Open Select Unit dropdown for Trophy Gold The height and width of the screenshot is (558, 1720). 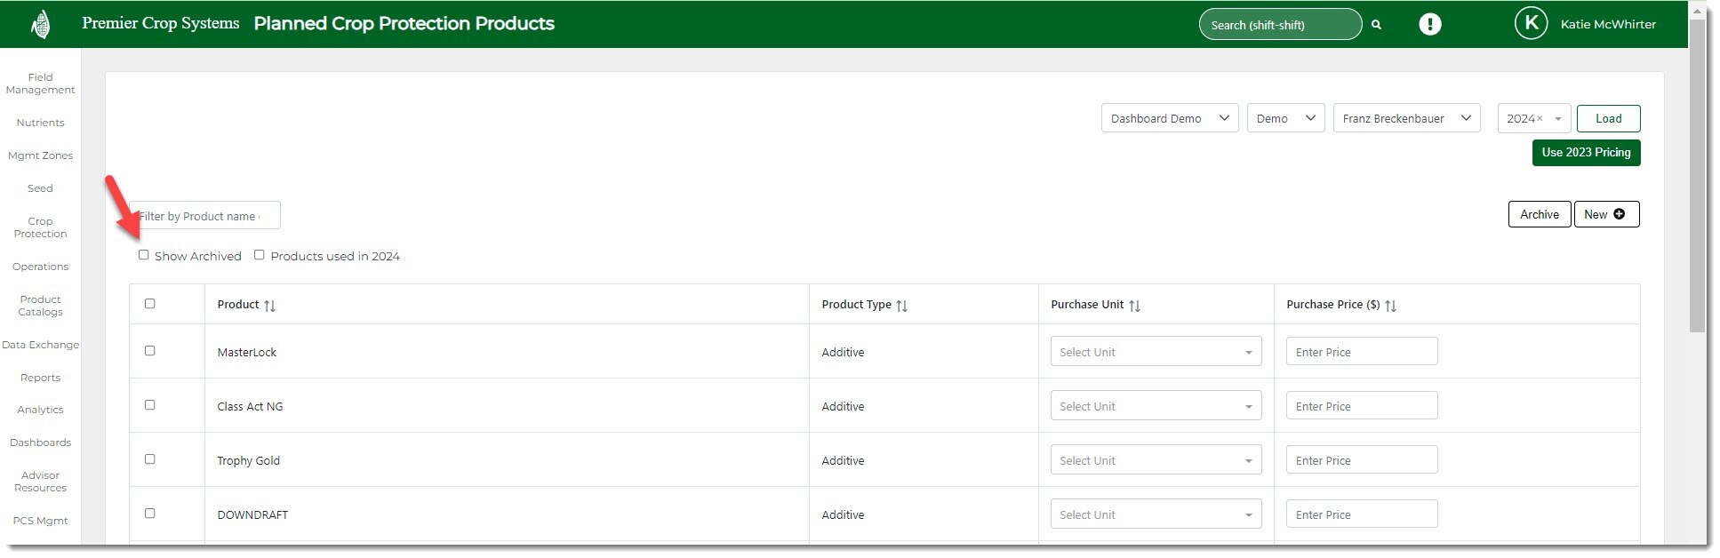pos(1155,460)
